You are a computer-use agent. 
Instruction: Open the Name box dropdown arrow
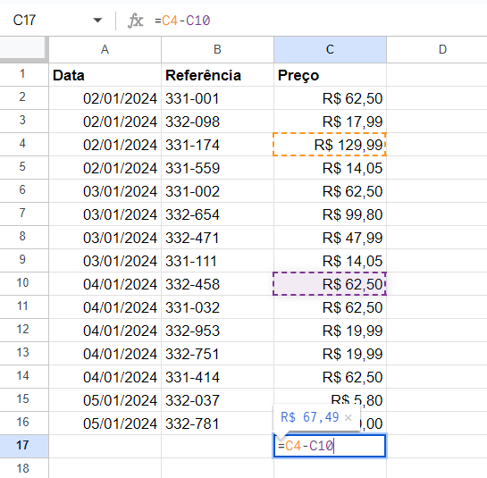pyautogui.click(x=97, y=21)
